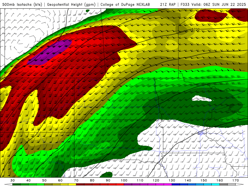Click the legend value 80
This screenshot has height=186, width=248.
(x=92, y=180)
